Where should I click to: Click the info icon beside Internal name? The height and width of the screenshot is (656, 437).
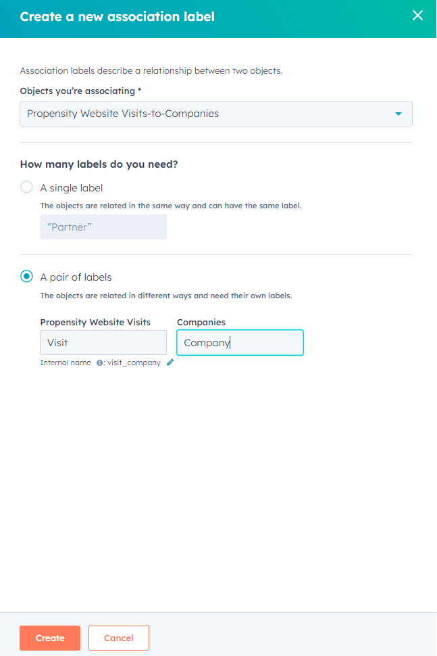click(x=99, y=363)
